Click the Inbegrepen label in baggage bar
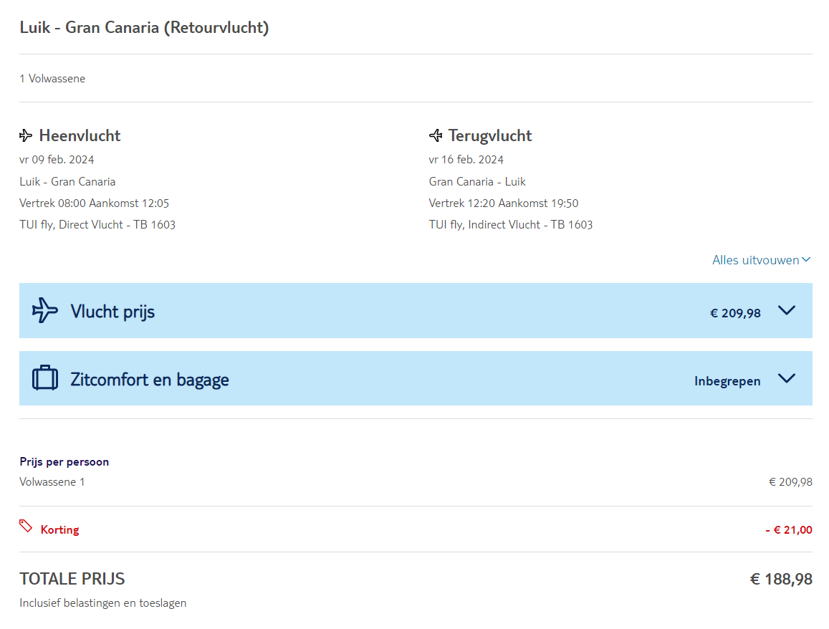Viewport: 829px width, 629px height. click(727, 381)
